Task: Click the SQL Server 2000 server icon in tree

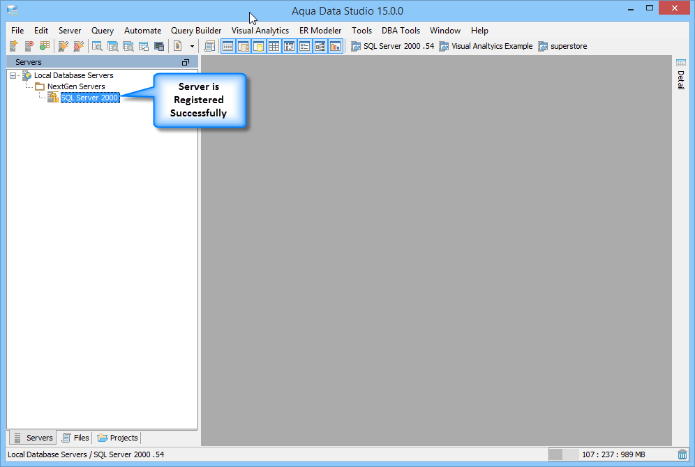Action: [x=53, y=98]
